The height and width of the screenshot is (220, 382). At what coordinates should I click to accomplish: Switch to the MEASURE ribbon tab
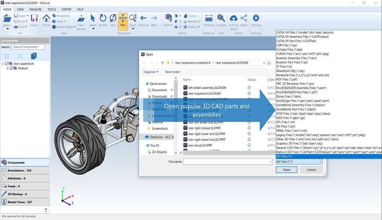point(36,10)
